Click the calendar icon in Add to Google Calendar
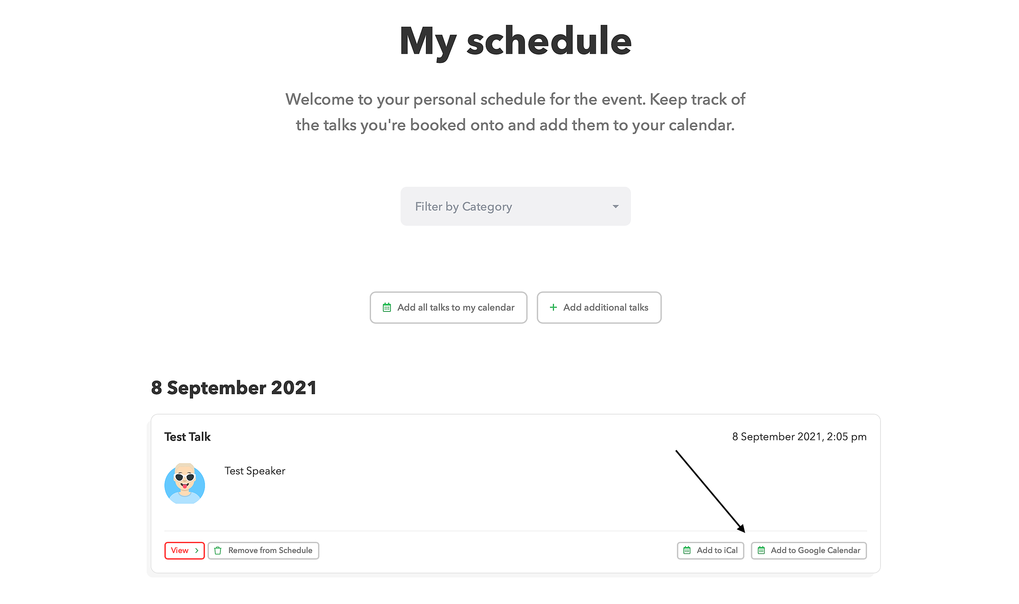The image size is (1019, 604). (x=761, y=550)
